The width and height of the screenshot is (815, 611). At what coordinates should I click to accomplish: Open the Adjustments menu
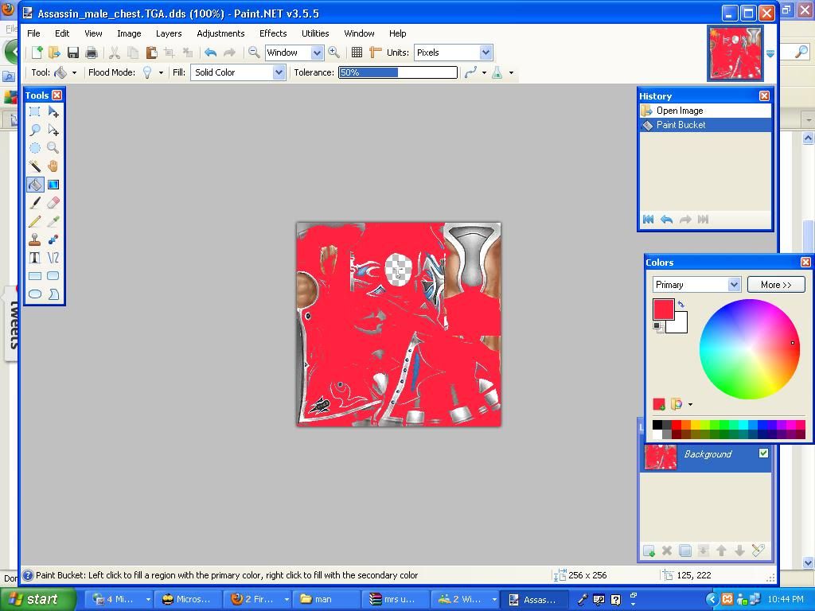[220, 33]
